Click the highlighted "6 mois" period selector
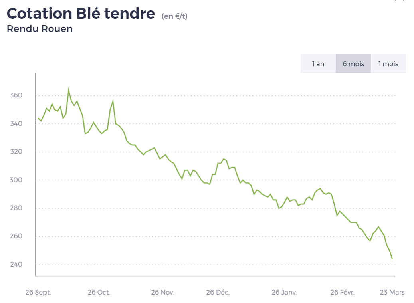This screenshot has height=303, width=414. (353, 63)
